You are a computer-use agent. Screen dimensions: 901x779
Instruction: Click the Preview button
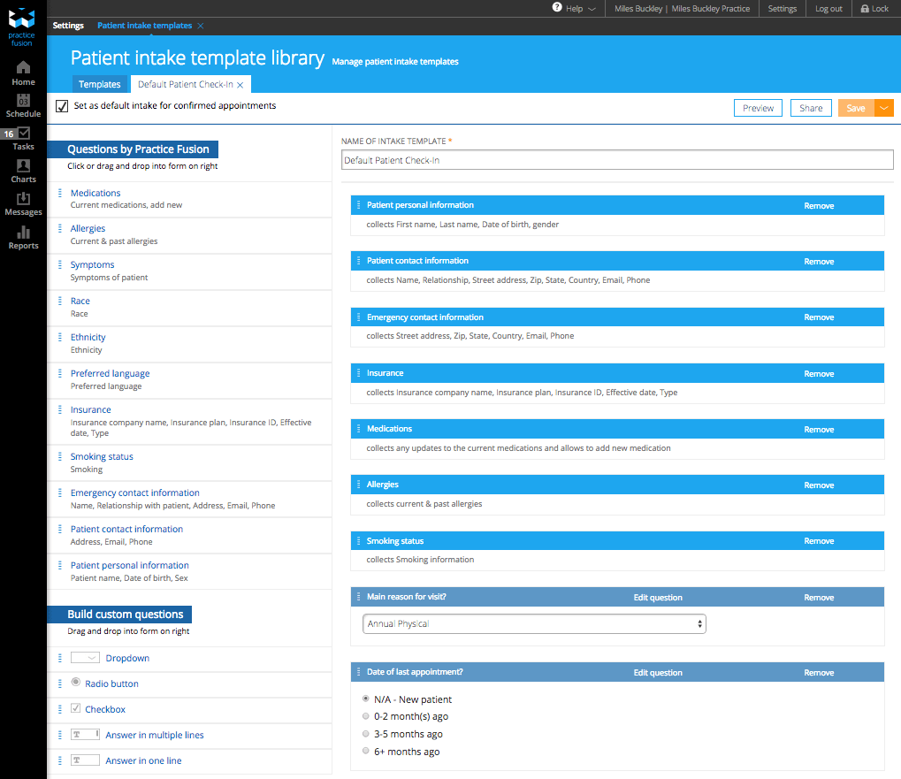tap(758, 108)
